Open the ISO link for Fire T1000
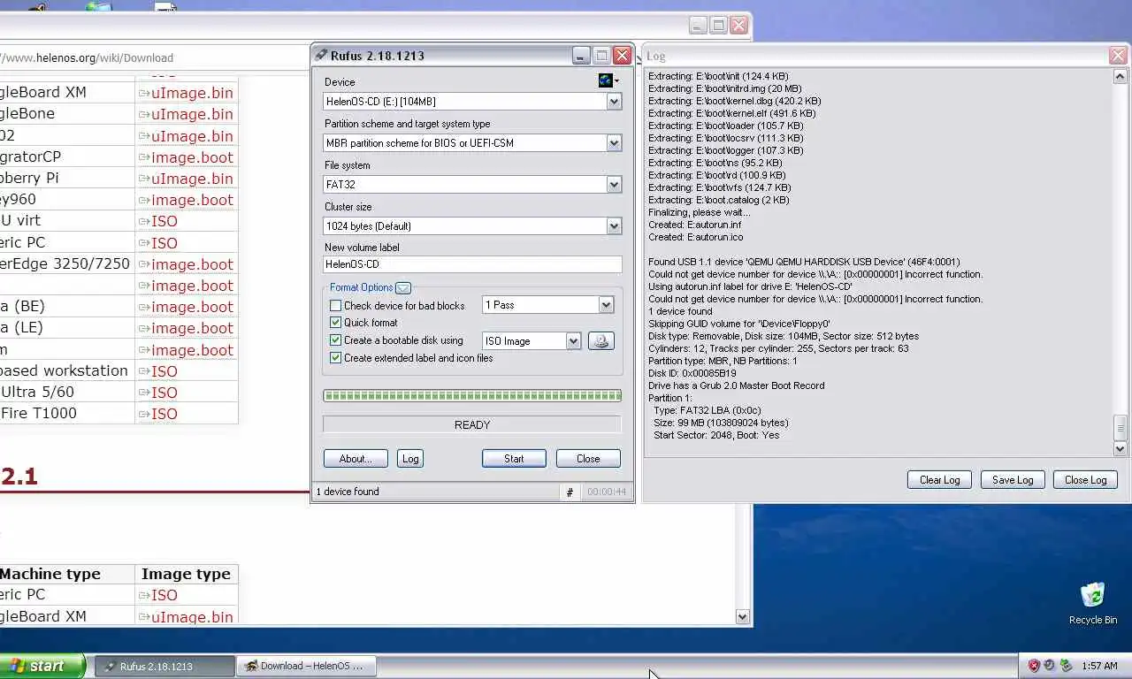 pos(164,414)
